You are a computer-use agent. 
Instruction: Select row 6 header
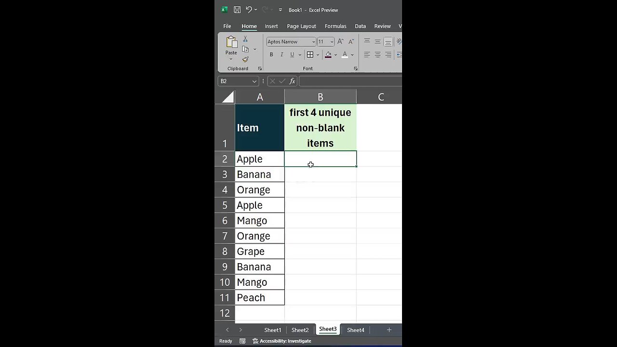tap(225, 221)
